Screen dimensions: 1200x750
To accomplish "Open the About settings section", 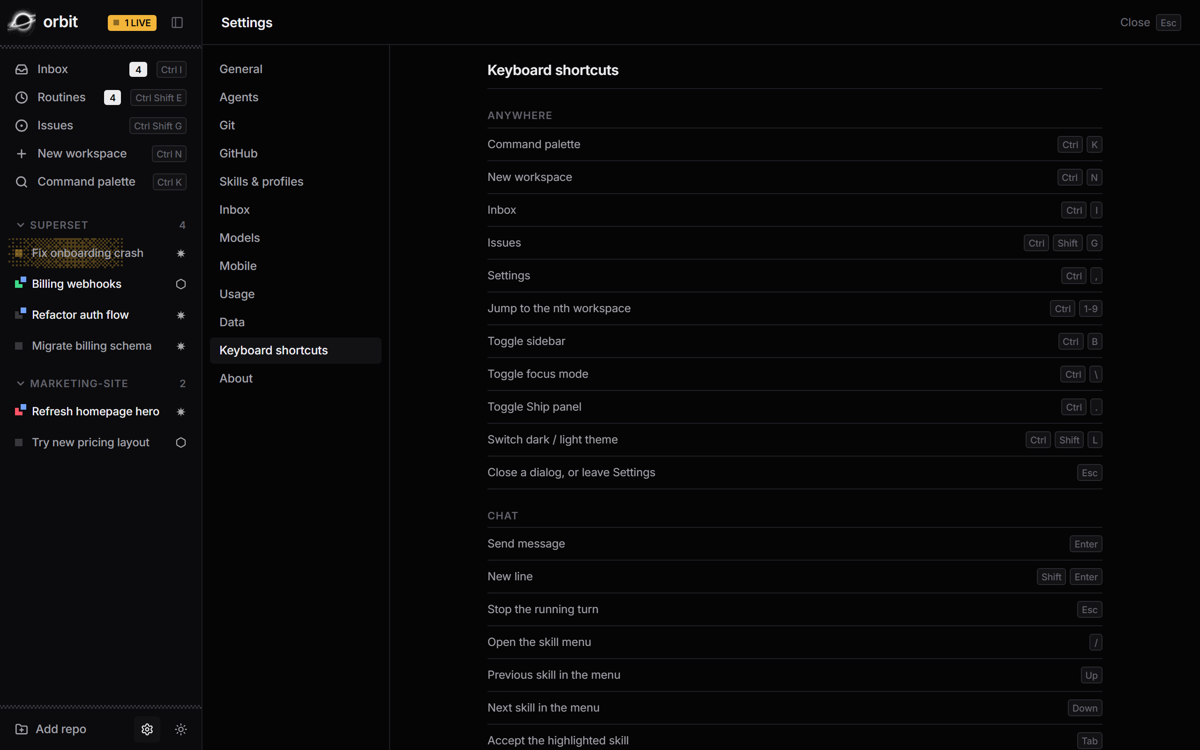I will pos(295,378).
